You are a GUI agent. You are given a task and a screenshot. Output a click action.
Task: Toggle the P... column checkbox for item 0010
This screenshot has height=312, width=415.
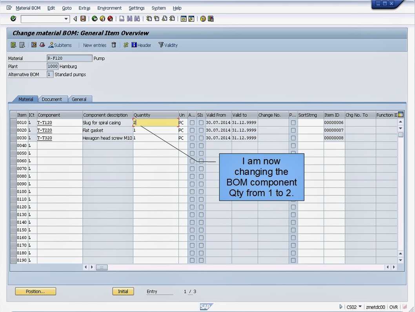pyautogui.click(x=293, y=123)
